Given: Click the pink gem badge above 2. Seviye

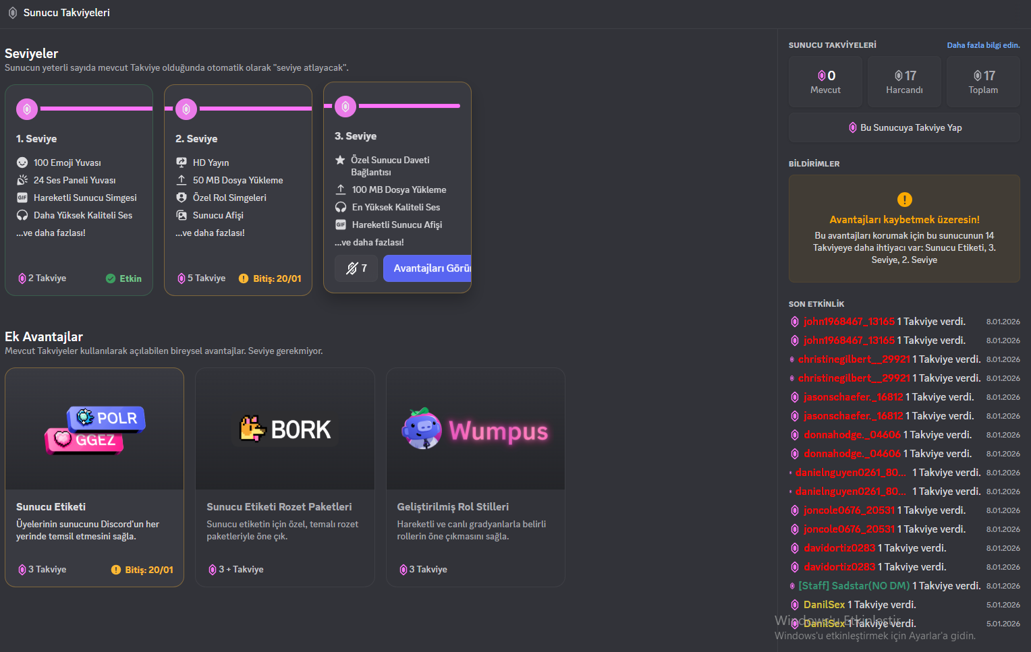Looking at the screenshot, I should tap(186, 109).
